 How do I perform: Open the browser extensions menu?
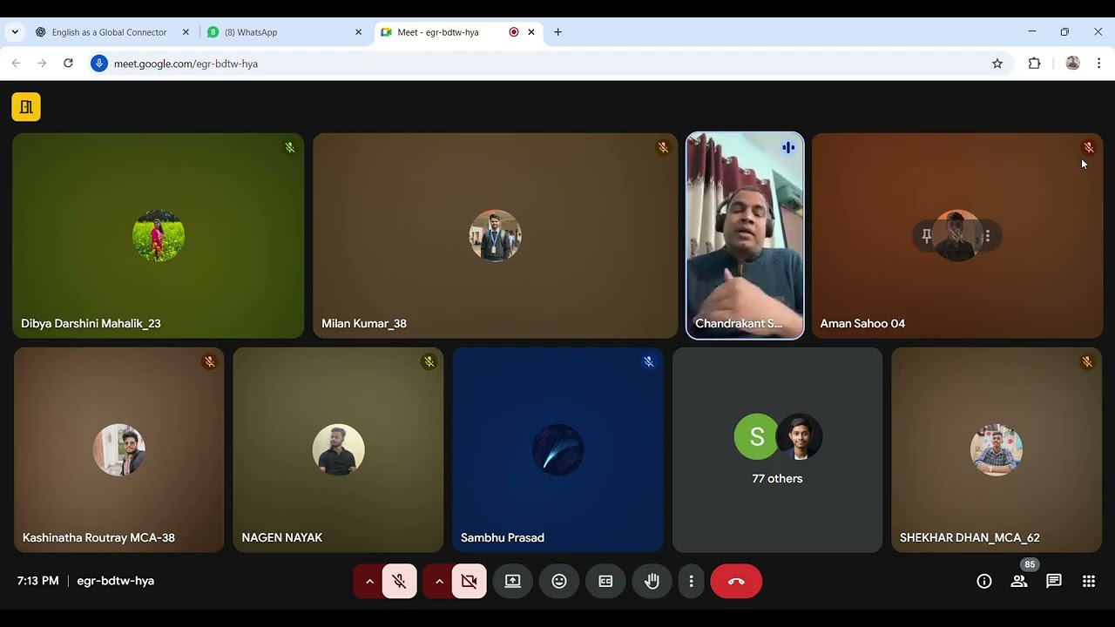[x=1035, y=64]
